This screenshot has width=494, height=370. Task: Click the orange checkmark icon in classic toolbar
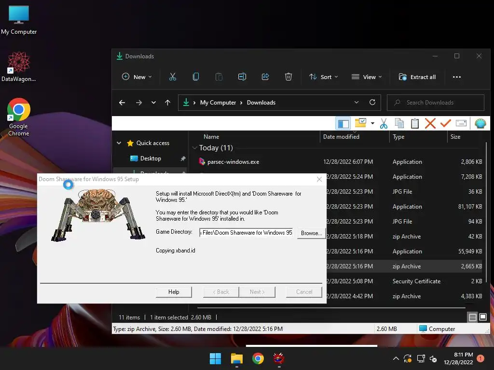click(445, 123)
